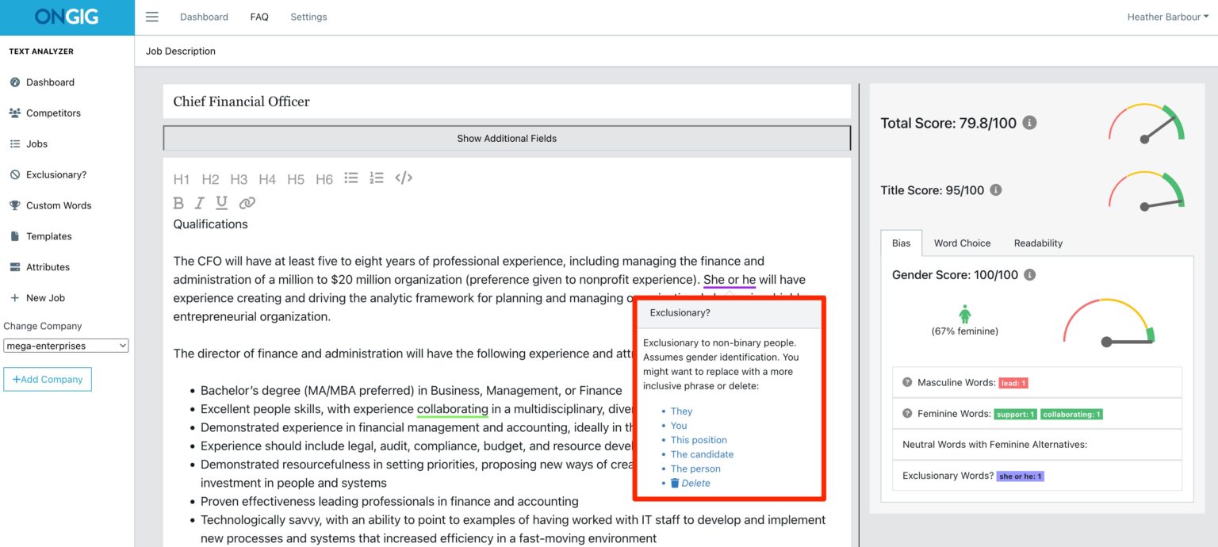1218x547 pixels.
Task: Open the Heather Barbour account menu
Action: click(1166, 16)
